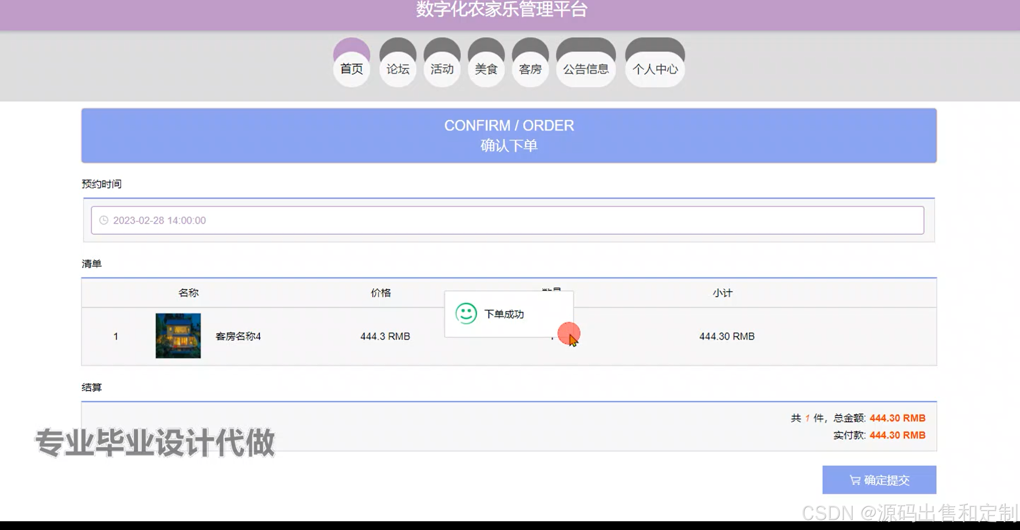Go to the 论坛 forum tab

[398, 69]
